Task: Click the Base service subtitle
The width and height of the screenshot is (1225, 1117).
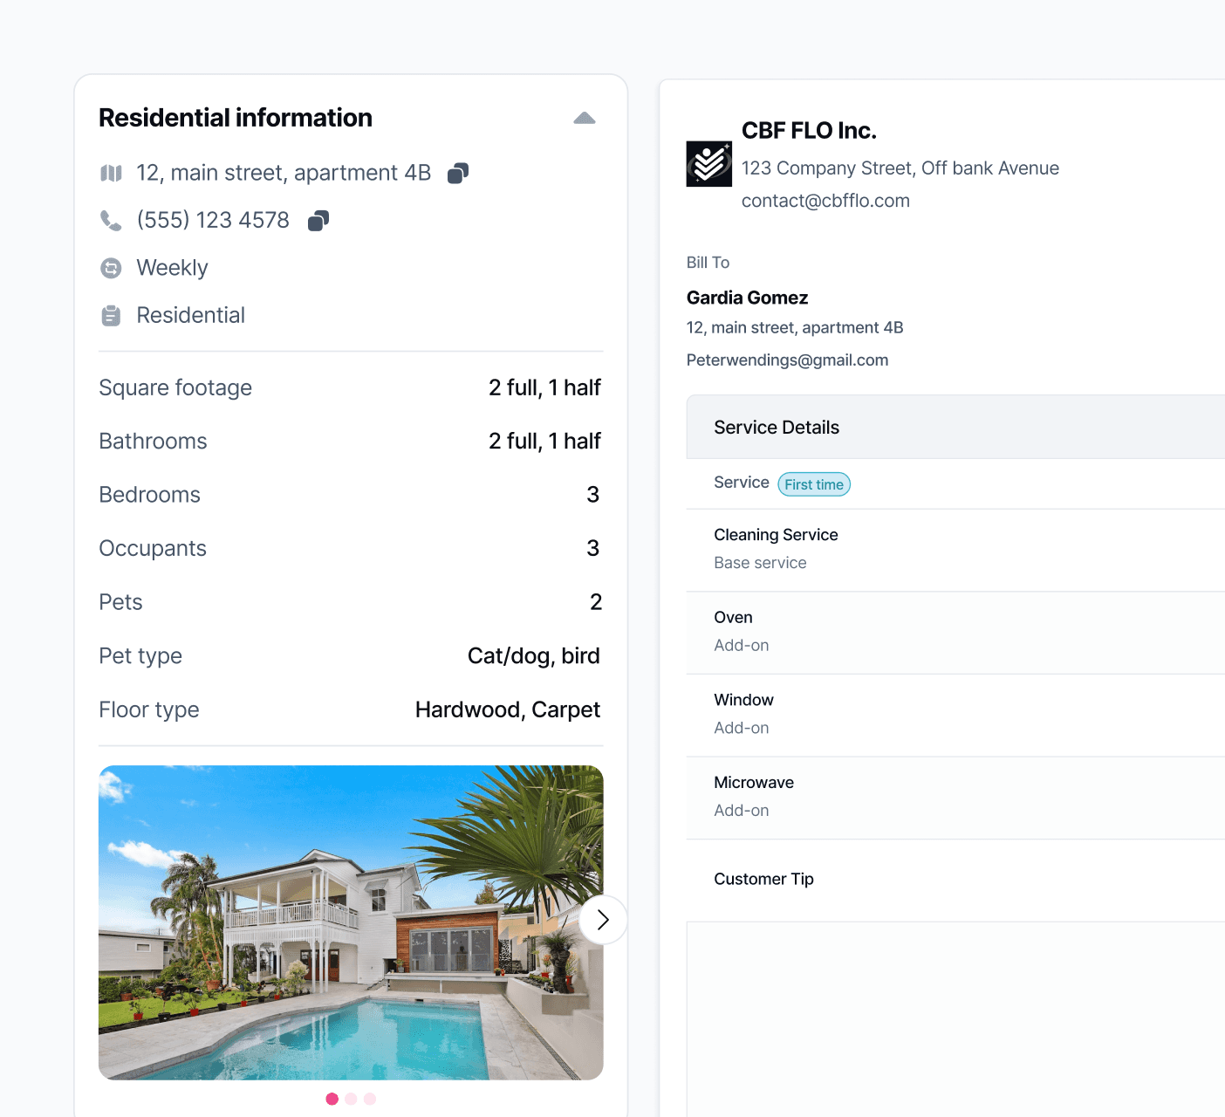Action: (760, 563)
